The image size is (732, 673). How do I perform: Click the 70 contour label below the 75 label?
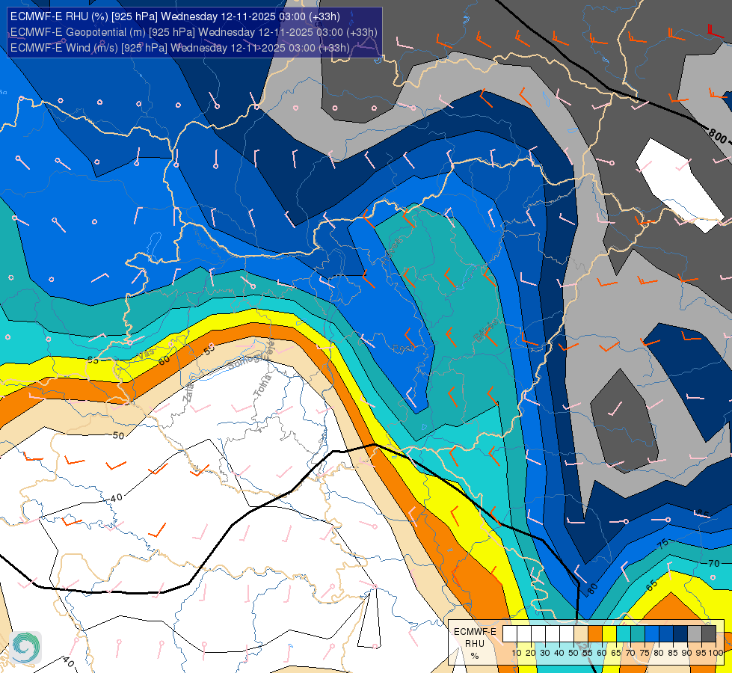pyautogui.click(x=714, y=564)
